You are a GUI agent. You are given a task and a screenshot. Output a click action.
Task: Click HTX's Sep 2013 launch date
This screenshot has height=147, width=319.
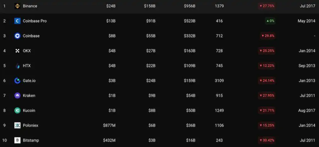pos(307,66)
